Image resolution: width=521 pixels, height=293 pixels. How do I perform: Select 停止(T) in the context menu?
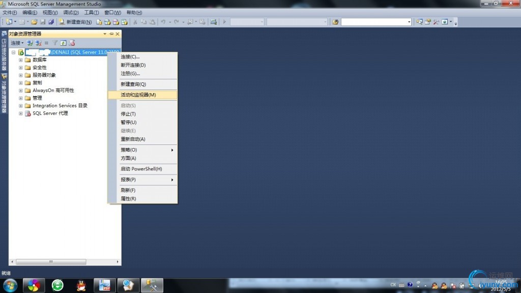142,114
